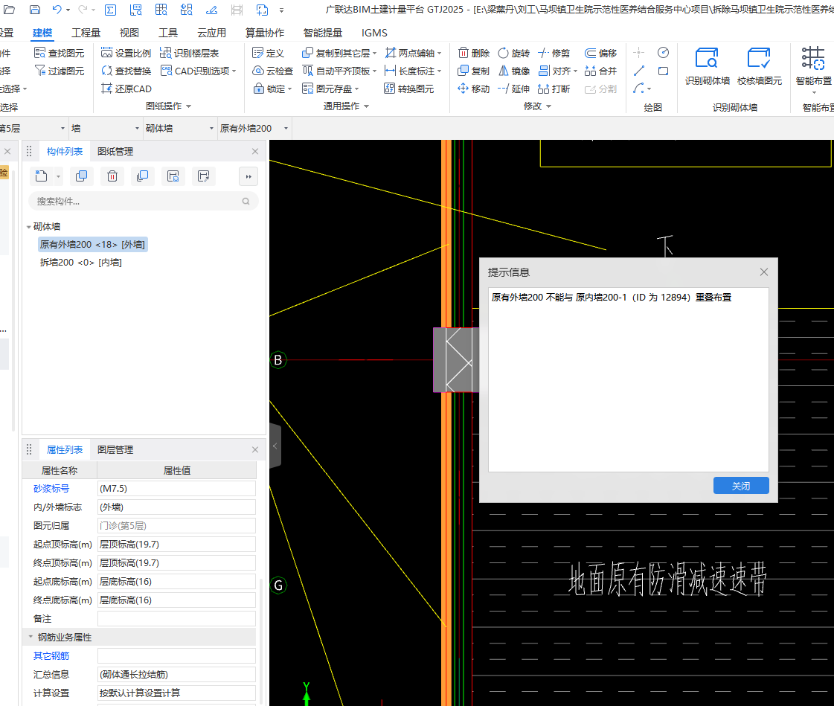
Task: Expand the 图纸操作 group menu
Action: 168,106
